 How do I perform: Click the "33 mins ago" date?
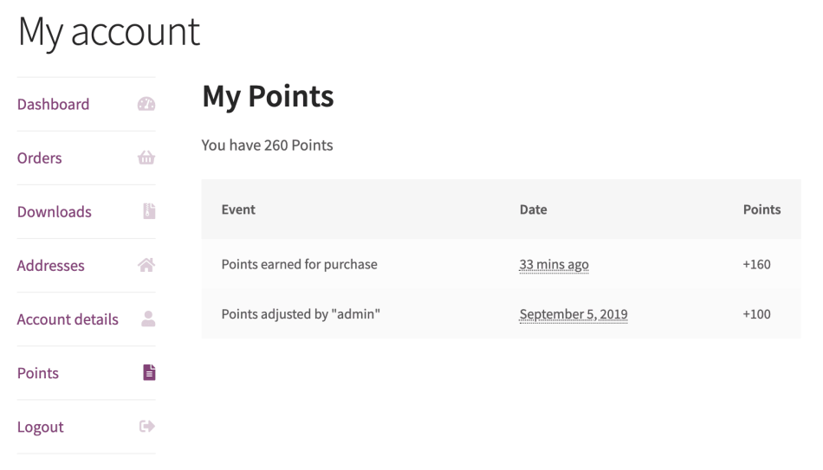(x=554, y=265)
